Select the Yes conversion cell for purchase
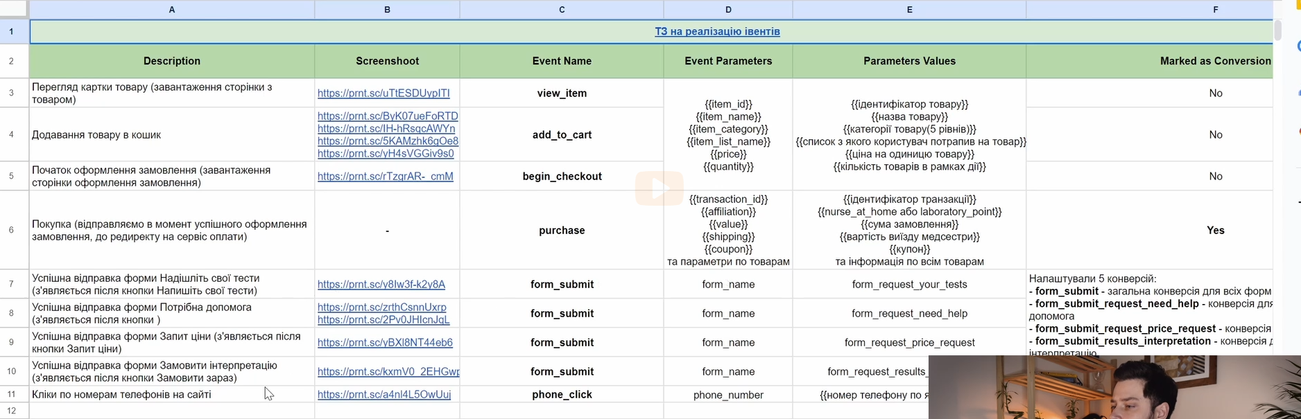 (1149, 230)
